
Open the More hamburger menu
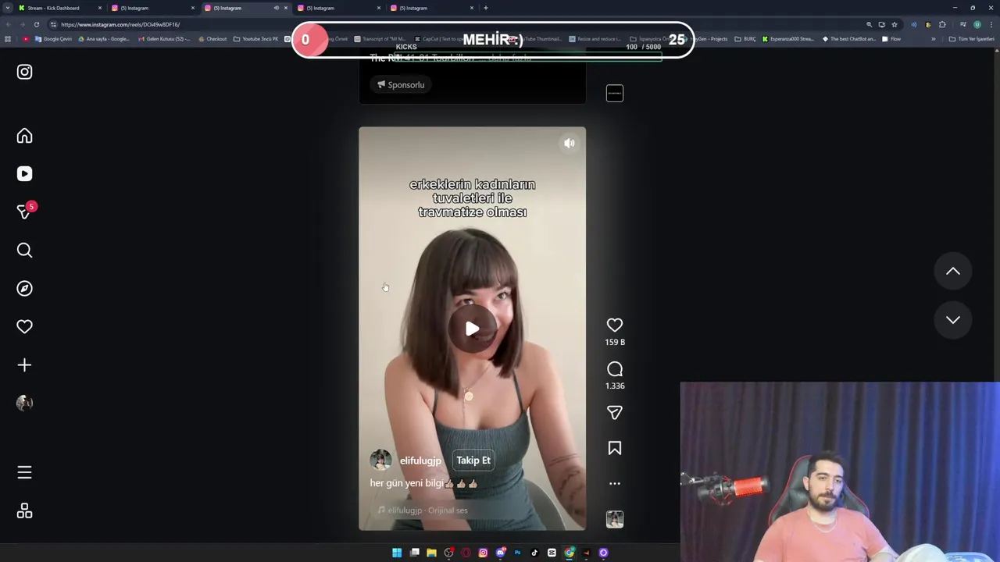pyautogui.click(x=24, y=472)
